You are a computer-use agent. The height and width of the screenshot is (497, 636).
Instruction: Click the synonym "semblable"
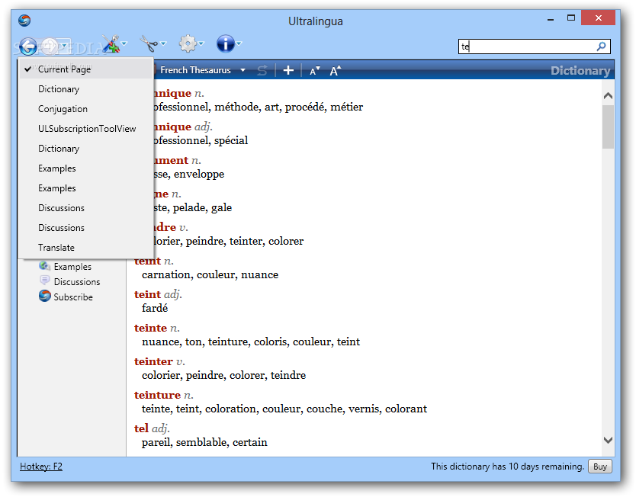pyautogui.click(x=201, y=442)
